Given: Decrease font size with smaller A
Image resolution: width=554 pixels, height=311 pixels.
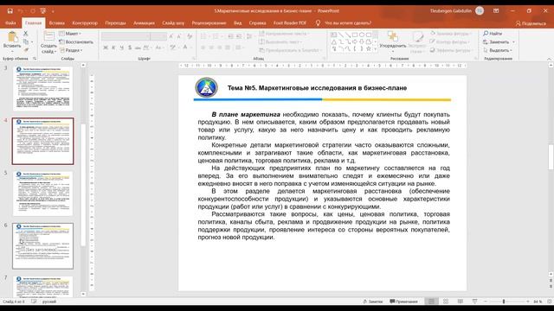Looking at the screenshot, I should click(179, 36).
